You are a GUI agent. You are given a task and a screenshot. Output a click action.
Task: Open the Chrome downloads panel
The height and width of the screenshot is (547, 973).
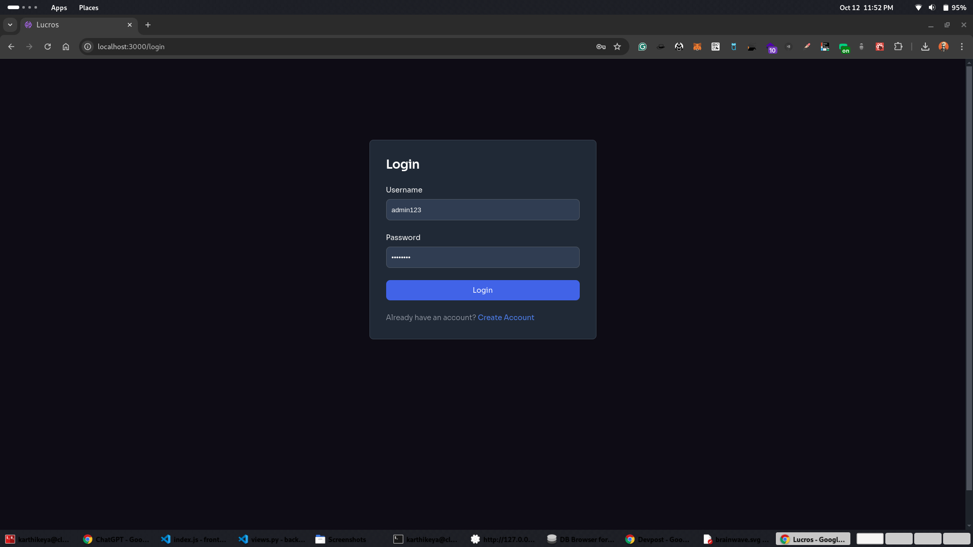pos(925,47)
